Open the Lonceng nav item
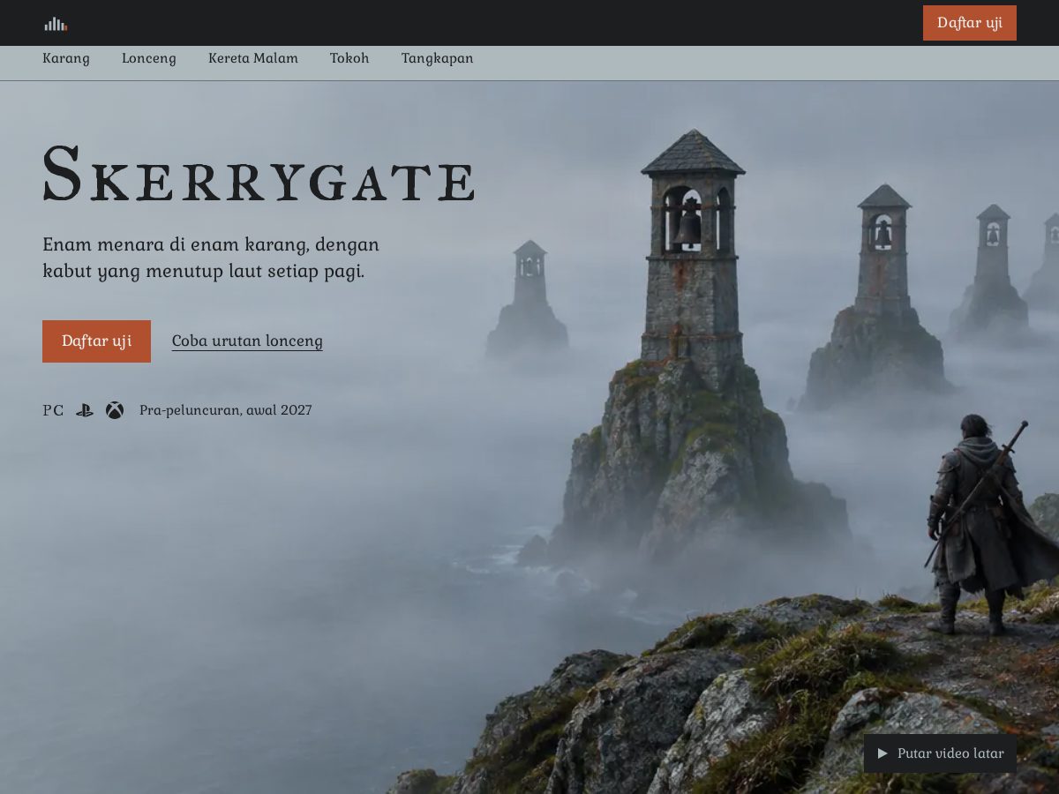 pos(149,58)
